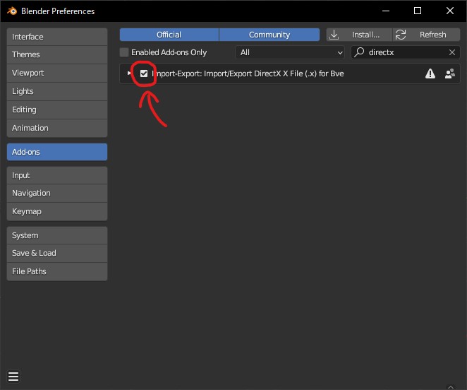Viewport: 467px width, 390px height.
Task: Go to System preferences
Action: [x=57, y=235]
